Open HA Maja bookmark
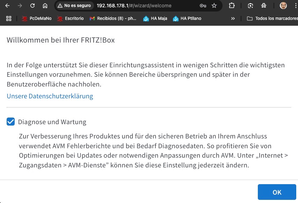The image size is (298, 203). pyautogui.click(x=155, y=18)
